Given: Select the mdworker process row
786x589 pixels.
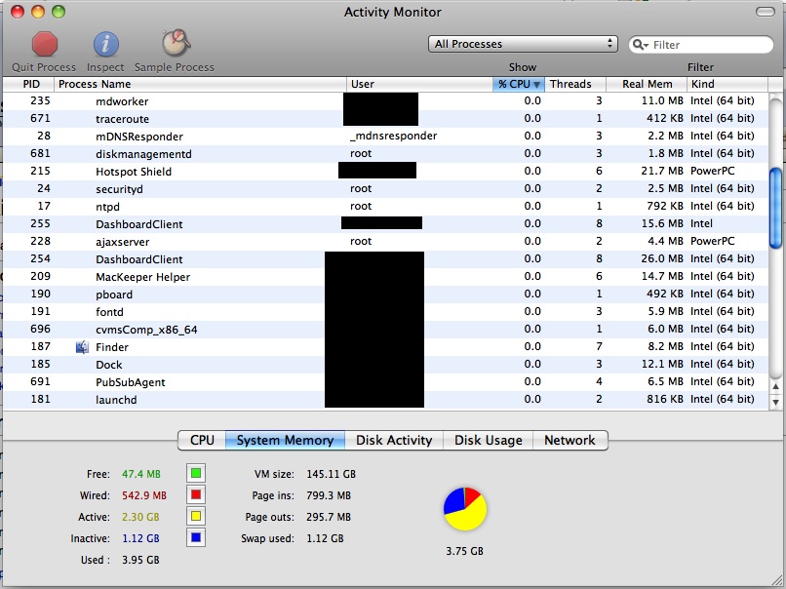Looking at the screenshot, I should click(385, 101).
